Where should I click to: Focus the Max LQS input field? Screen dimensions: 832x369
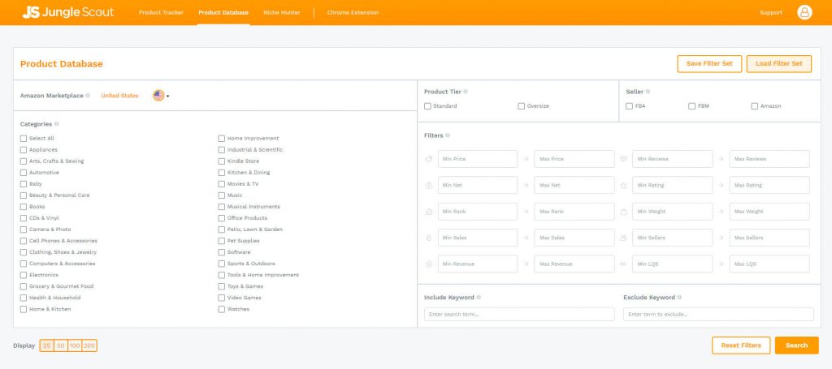[769, 264]
